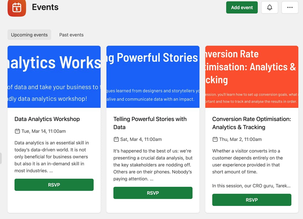Open the orange Conversion Rate Optimisation banner

(x=251, y=76)
